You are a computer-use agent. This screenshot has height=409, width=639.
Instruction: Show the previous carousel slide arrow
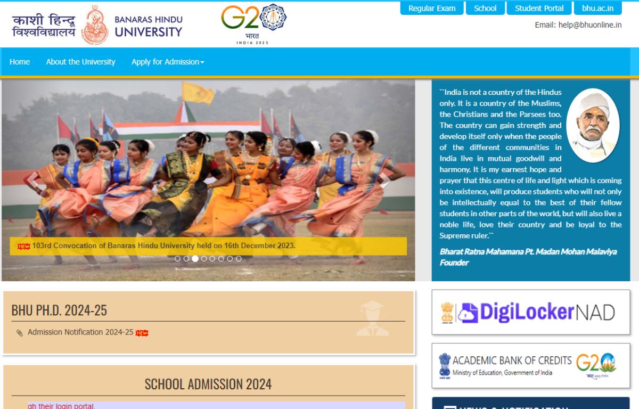tap(32, 181)
